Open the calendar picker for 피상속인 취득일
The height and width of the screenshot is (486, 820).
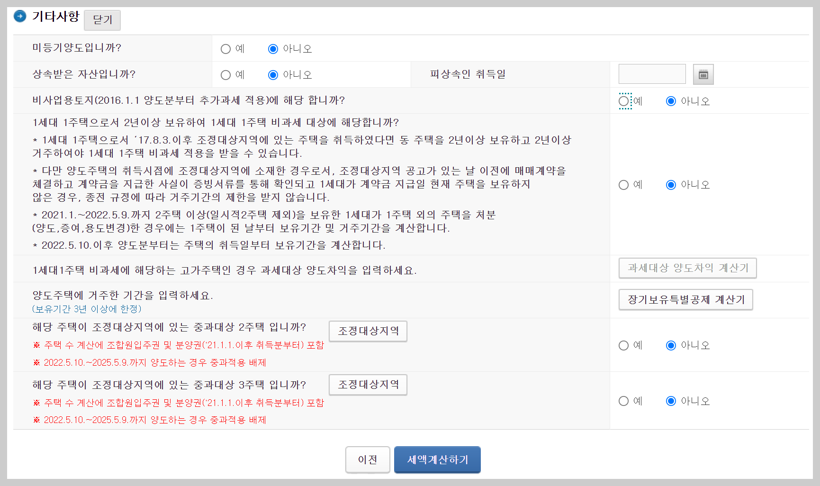click(703, 74)
